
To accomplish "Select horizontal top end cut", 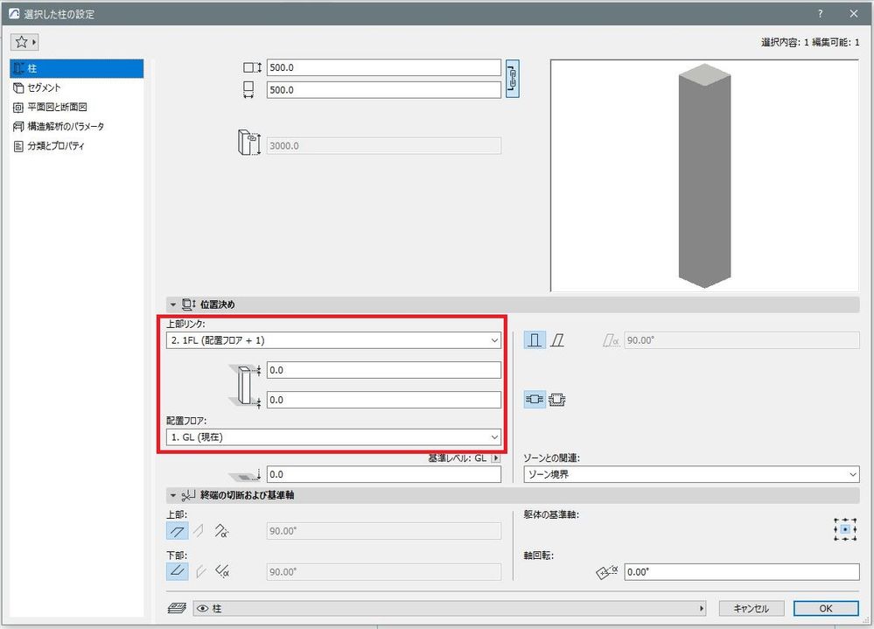I will coord(178,531).
